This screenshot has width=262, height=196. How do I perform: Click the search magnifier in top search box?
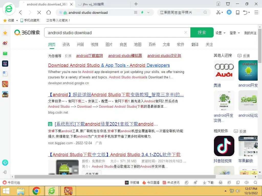(x=205, y=12)
